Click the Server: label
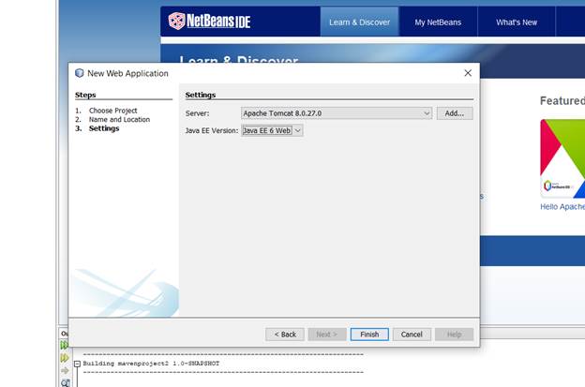This screenshot has height=387, width=585. point(198,113)
